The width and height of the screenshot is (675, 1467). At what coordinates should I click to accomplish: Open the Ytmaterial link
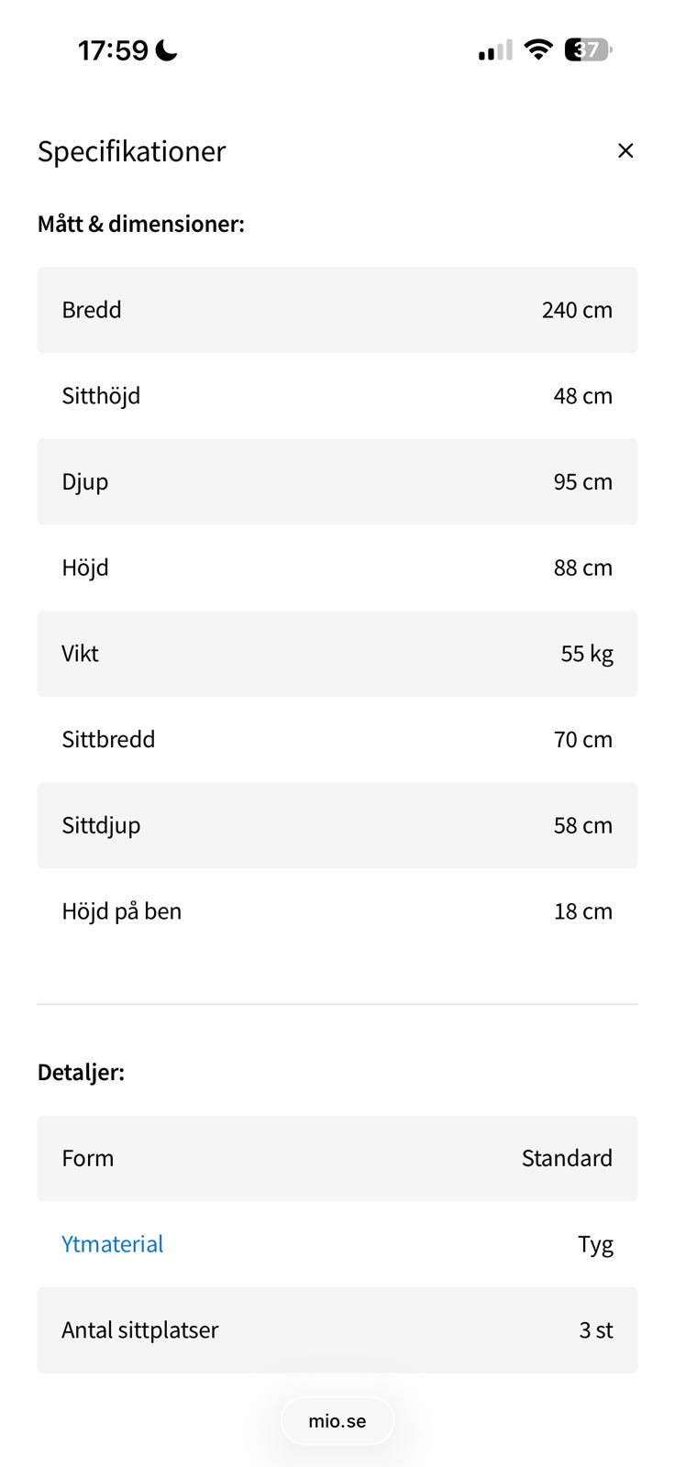[112, 1244]
